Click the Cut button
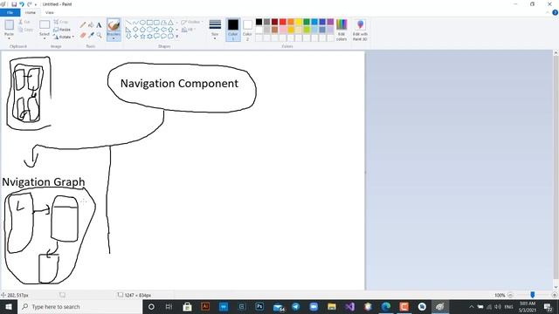 [x=24, y=22]
